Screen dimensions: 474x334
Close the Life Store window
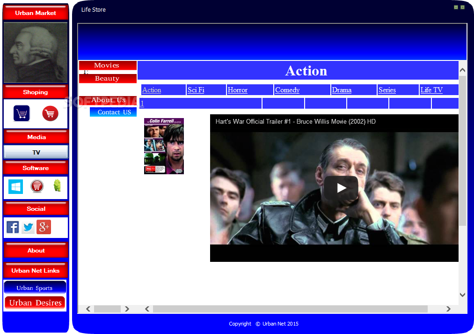click(462, 7)
